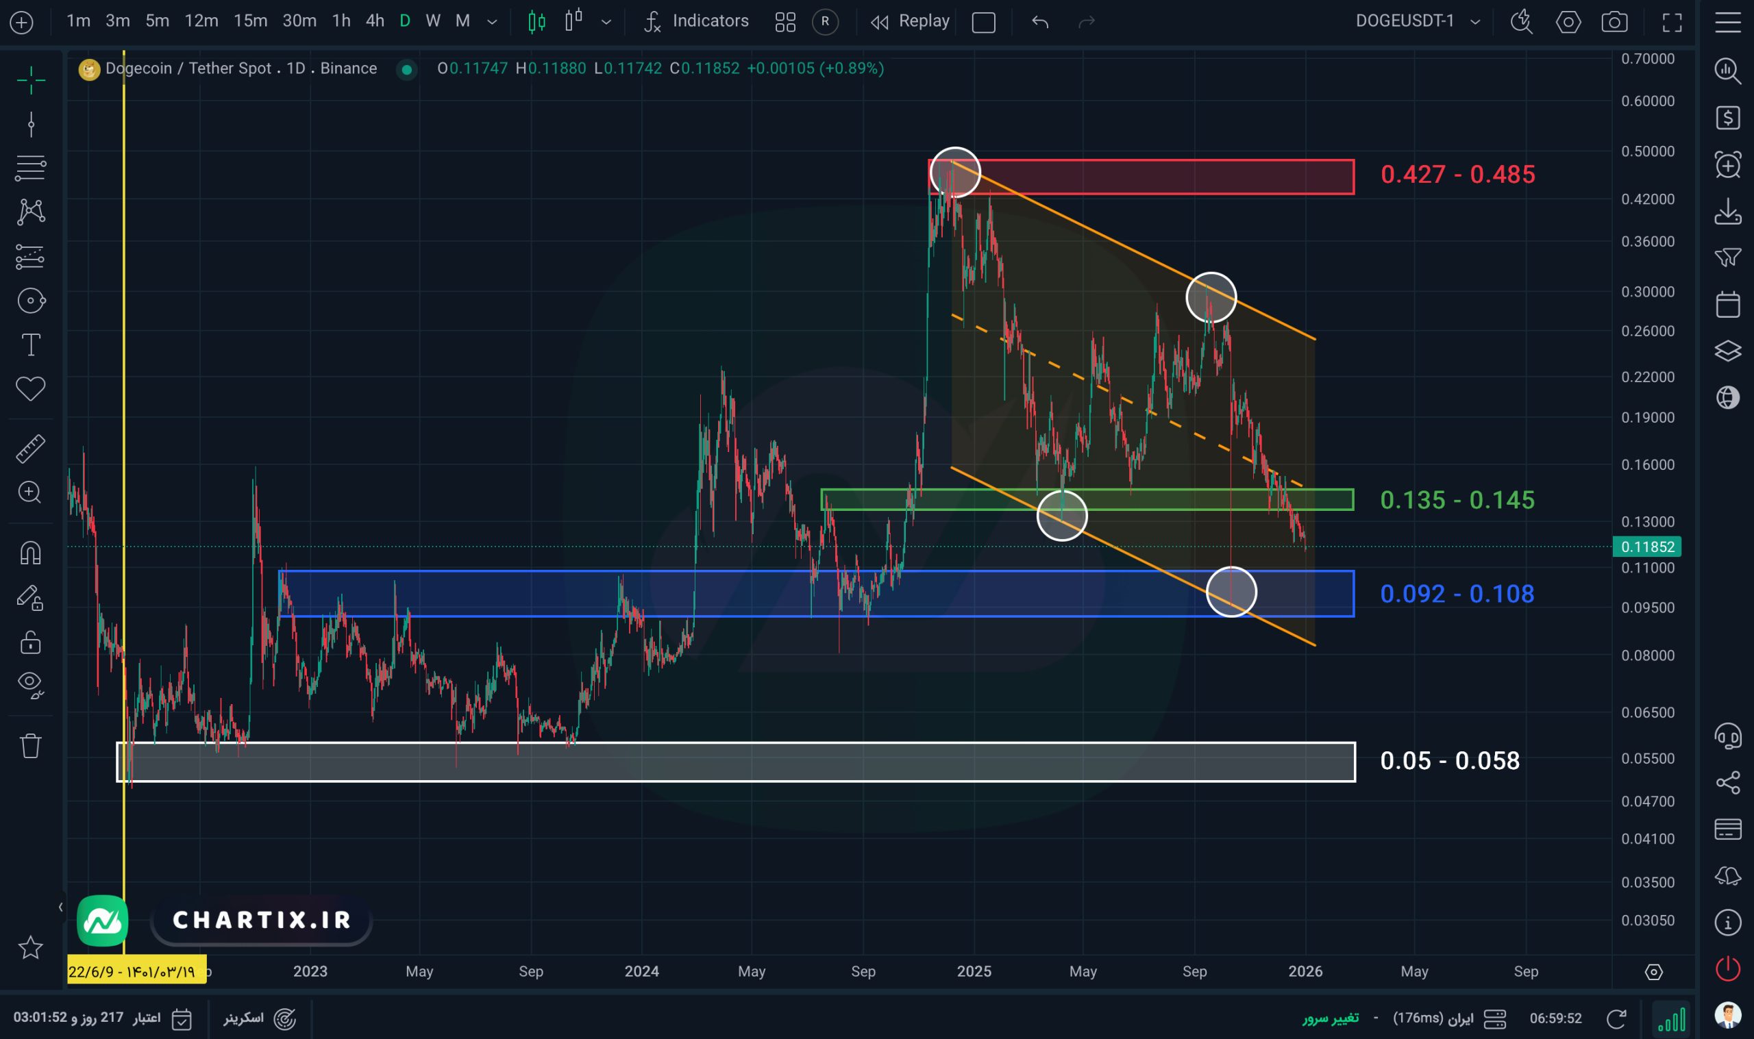Image resolution: width=1754 pixels, height=1039 pixels.
Task: Expand the timeframe list chevron
Action: [x=492, y=22]
